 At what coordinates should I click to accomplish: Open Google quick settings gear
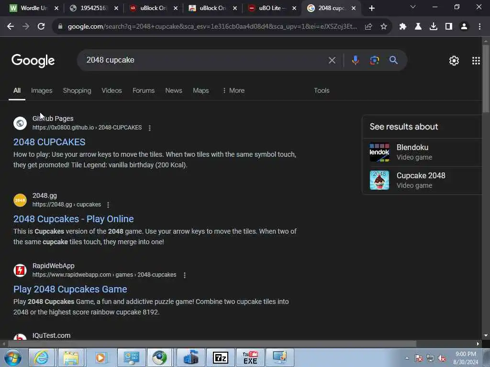(x=454, y=61)
